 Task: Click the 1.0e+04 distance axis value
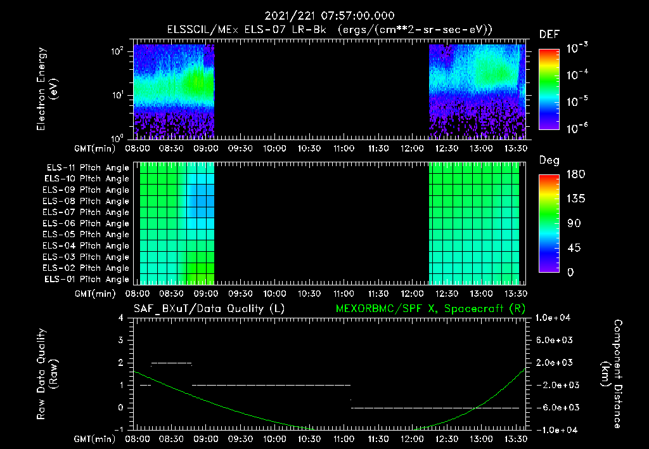553,318
